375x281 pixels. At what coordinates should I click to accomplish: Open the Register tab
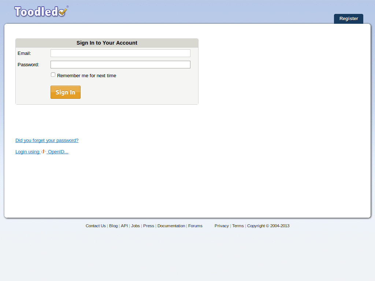(x=349, y=19)
